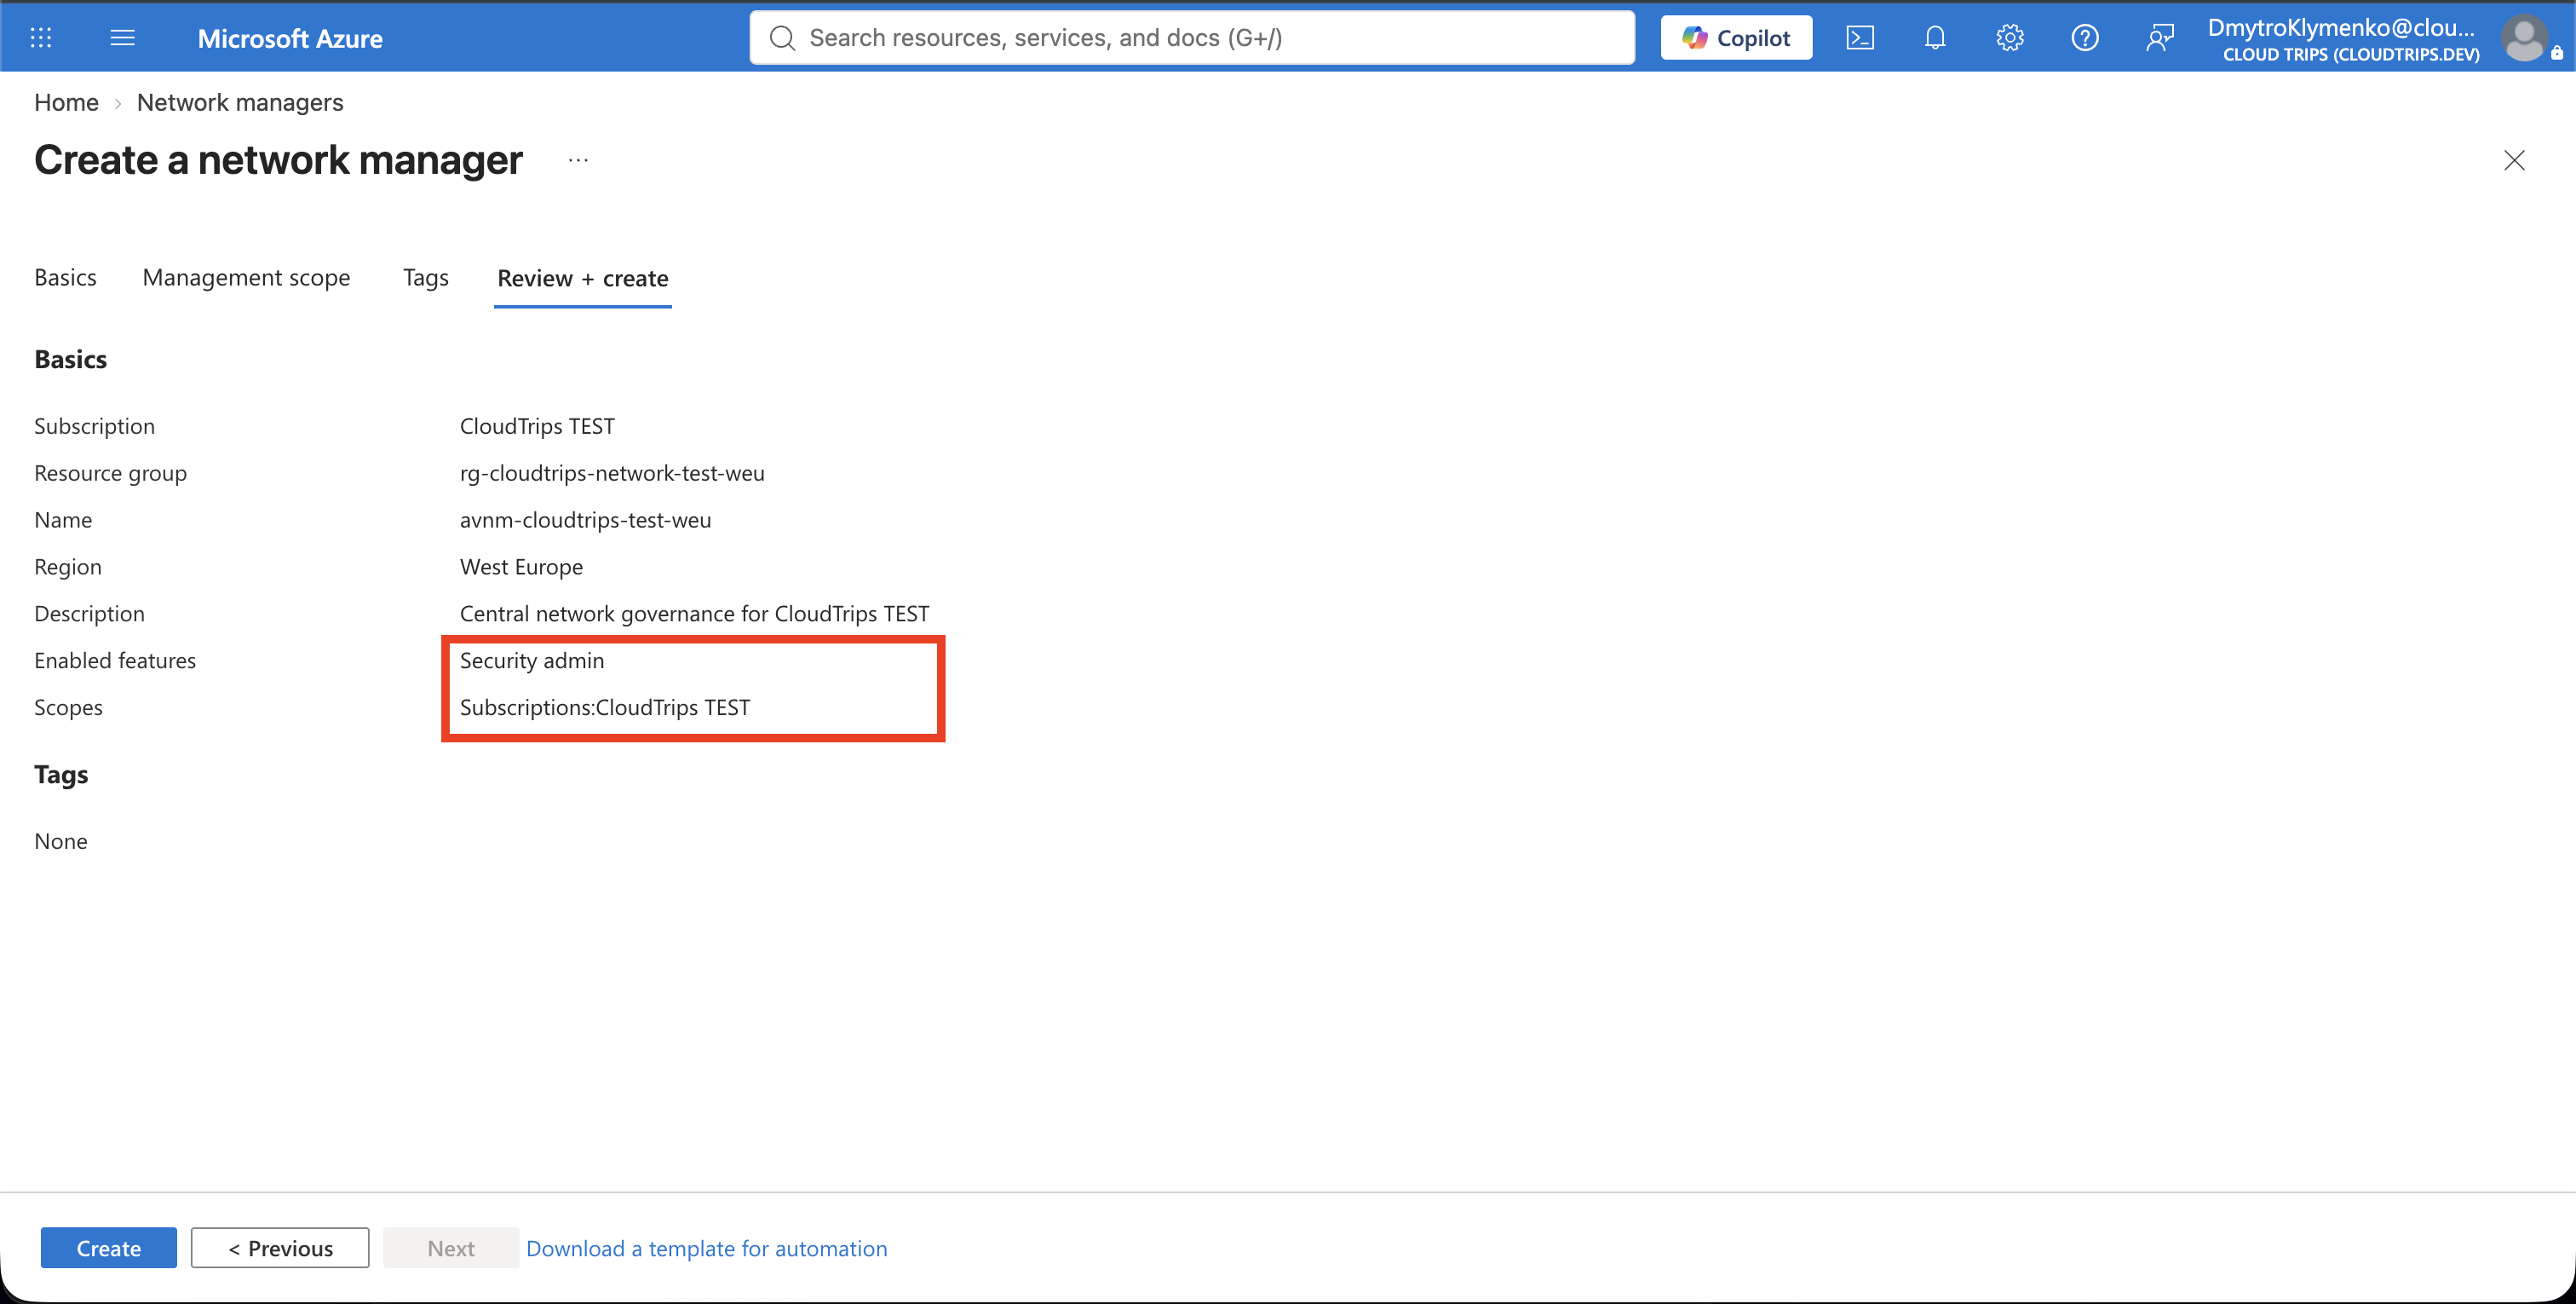
Task: Go to Network managers breadcrumb
Action: [x=240, y=102]
